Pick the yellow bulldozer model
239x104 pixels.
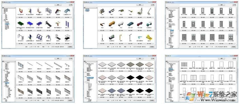click(149, 37)
